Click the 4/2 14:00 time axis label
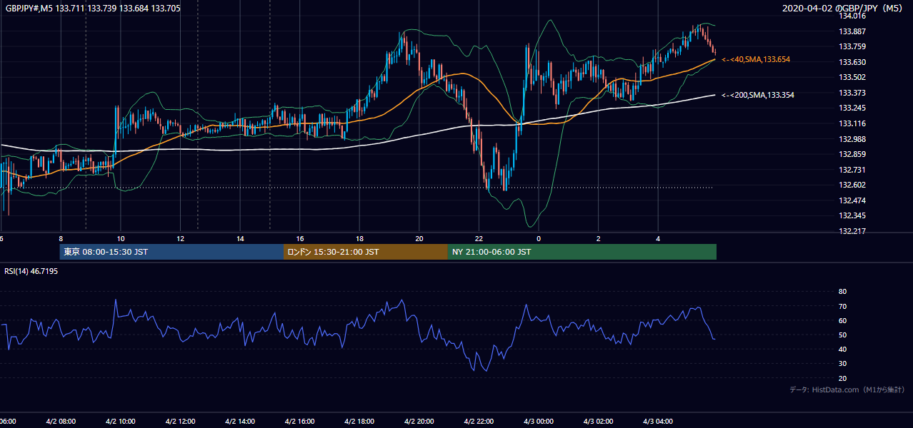Viewport: 913px width, 428px height. pos(240,422)
